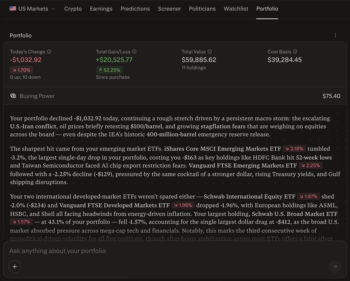Click the 11 holdings text
Viewport: 350px width, 281px height.
click(194, 68)
